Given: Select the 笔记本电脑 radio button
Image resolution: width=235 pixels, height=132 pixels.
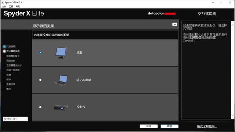Looking at the screenshot, I should (x=40, y=80).
